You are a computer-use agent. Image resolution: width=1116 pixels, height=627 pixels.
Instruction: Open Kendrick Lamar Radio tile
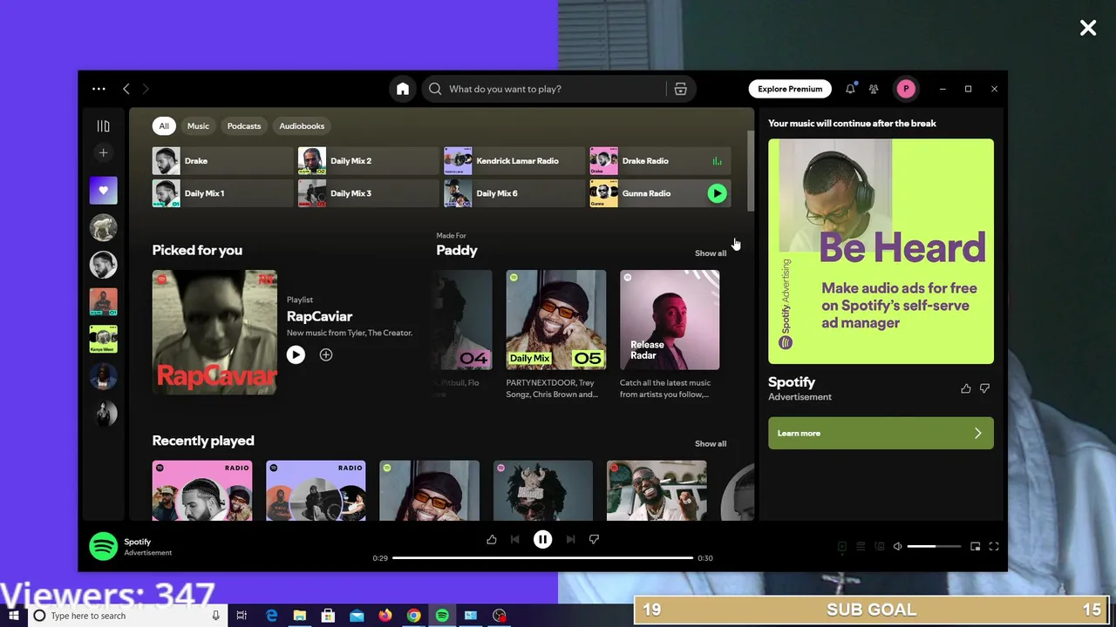514,161
